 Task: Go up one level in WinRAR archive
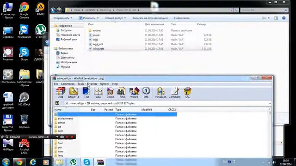pyautogui.click(x=57, y=103)
